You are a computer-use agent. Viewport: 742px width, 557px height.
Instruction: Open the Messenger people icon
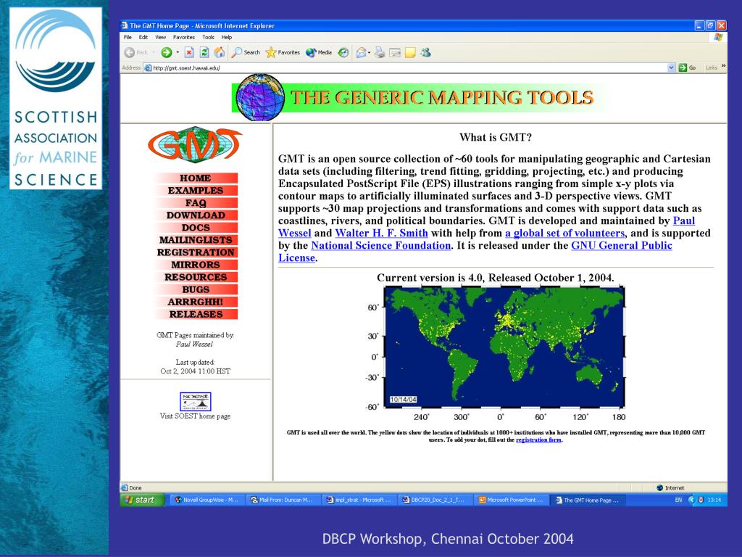pos(425,52)
